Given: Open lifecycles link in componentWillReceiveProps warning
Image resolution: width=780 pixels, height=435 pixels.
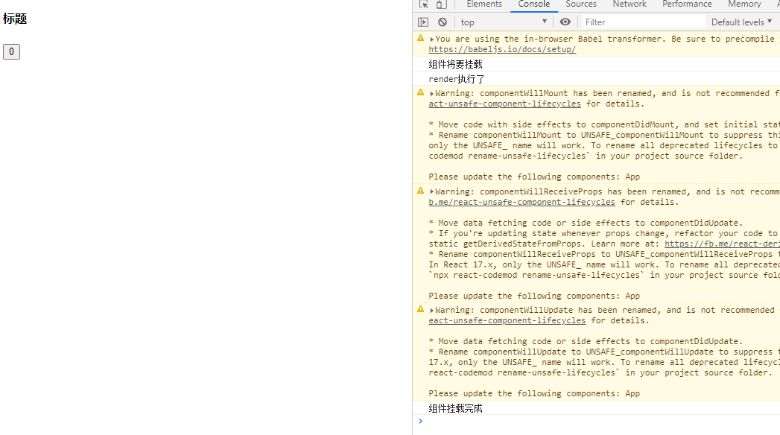Looking at the screenshot, I should tap(521, 203).
